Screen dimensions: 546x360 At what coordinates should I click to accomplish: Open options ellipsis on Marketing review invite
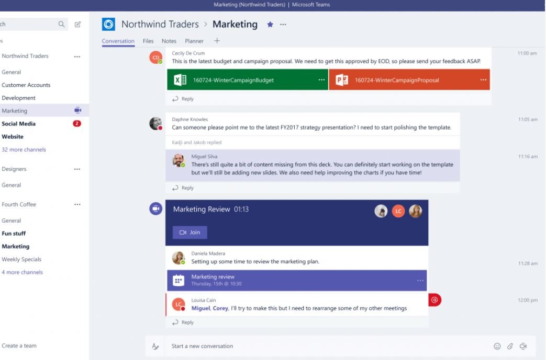pyautogui.click(x=420, y=281)
